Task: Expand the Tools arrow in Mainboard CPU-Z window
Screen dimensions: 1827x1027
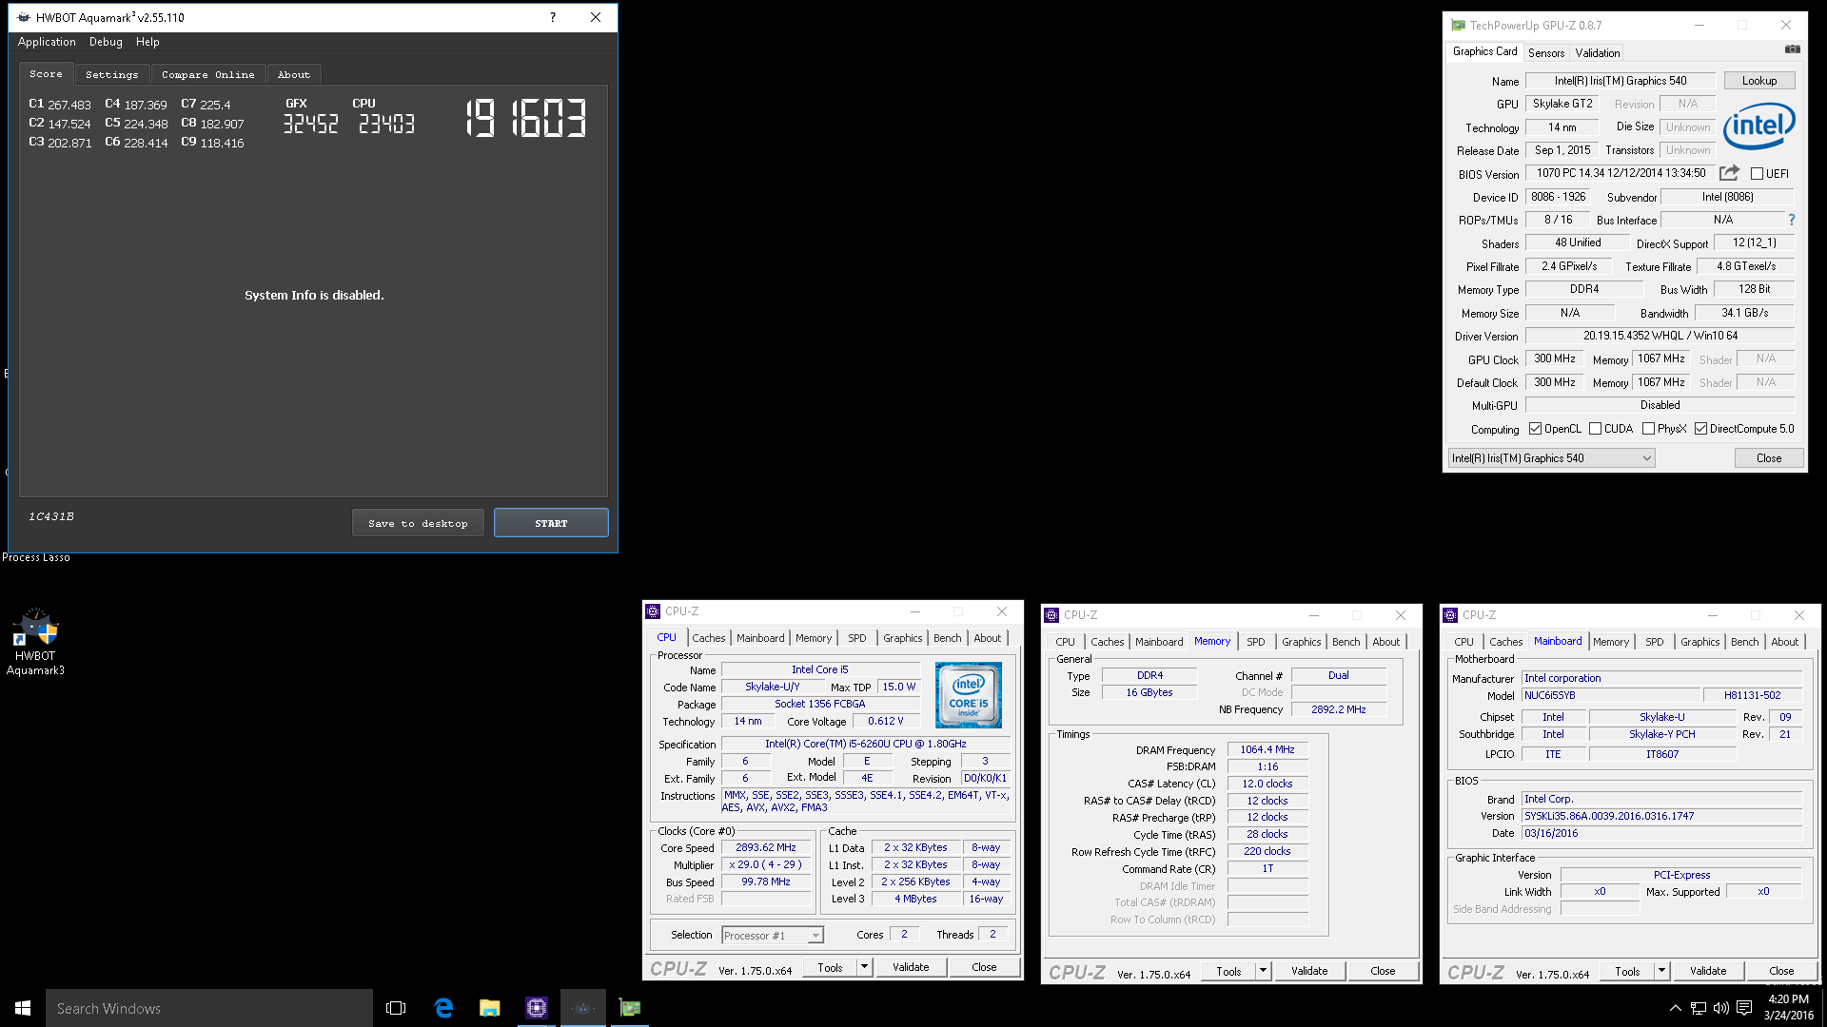Action: 1661,971
